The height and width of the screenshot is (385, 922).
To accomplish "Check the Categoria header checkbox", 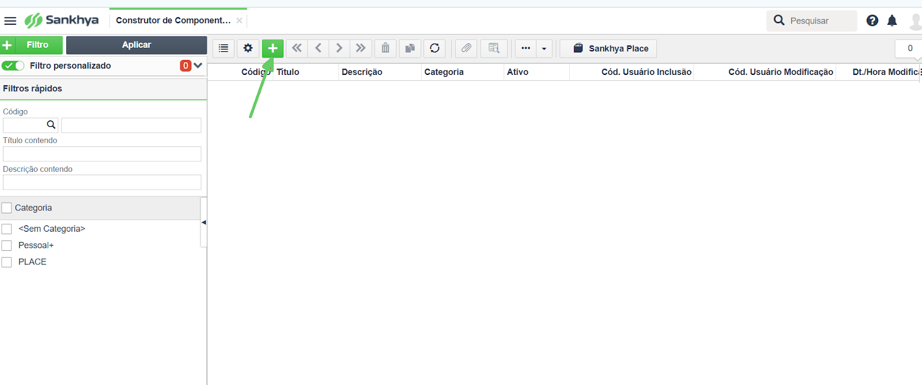I will click(x=7, y=208).
